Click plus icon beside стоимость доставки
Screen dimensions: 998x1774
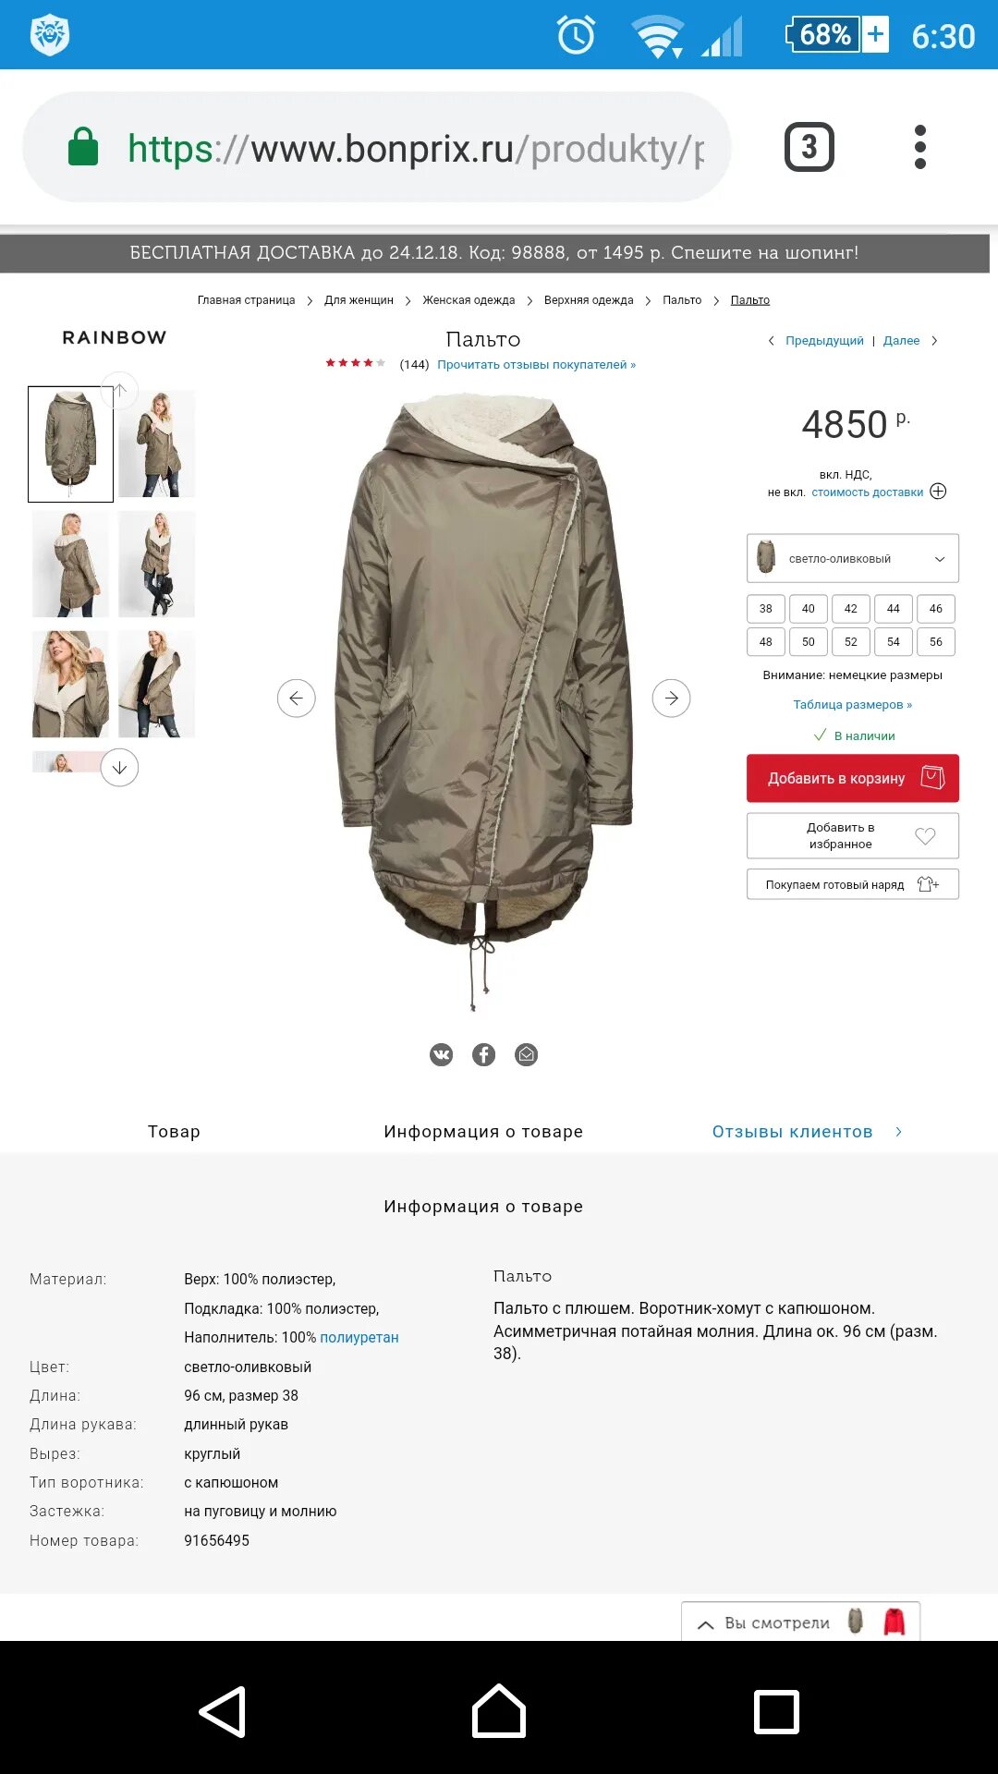[x=938, y=492]
